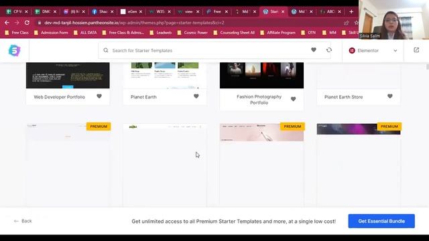Switch to the W3S browser tab
Image resolution: width=429 pixels, height=241 pixels.
point(160,11)
